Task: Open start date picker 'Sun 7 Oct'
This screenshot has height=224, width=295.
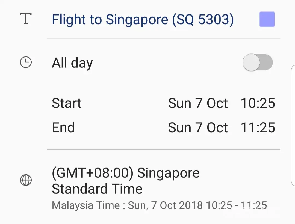Action: point(198,103)
